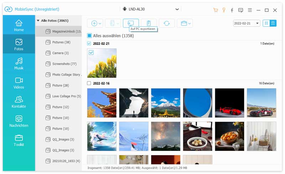Expand the add files plus button dropdown
The image size is (285, 174).
[100, 23]
